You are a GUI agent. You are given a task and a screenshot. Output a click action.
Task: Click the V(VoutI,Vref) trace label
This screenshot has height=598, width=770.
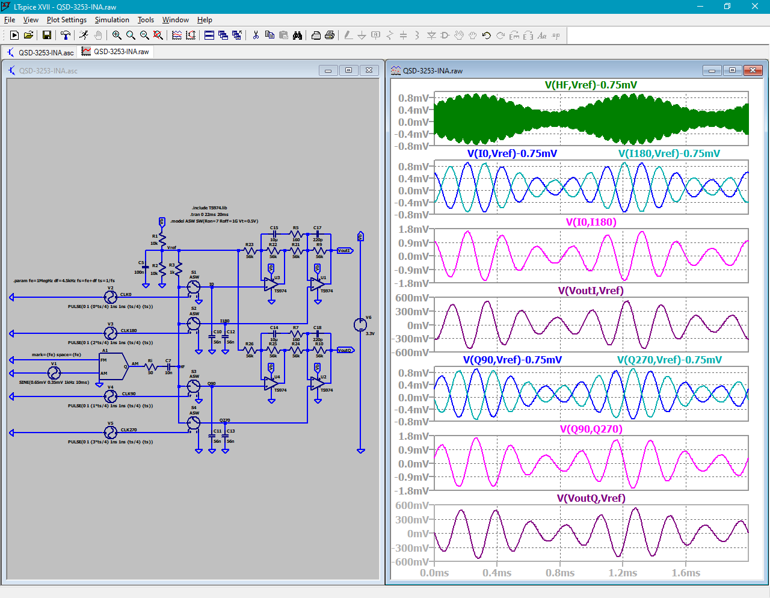(x=591, y=291)
